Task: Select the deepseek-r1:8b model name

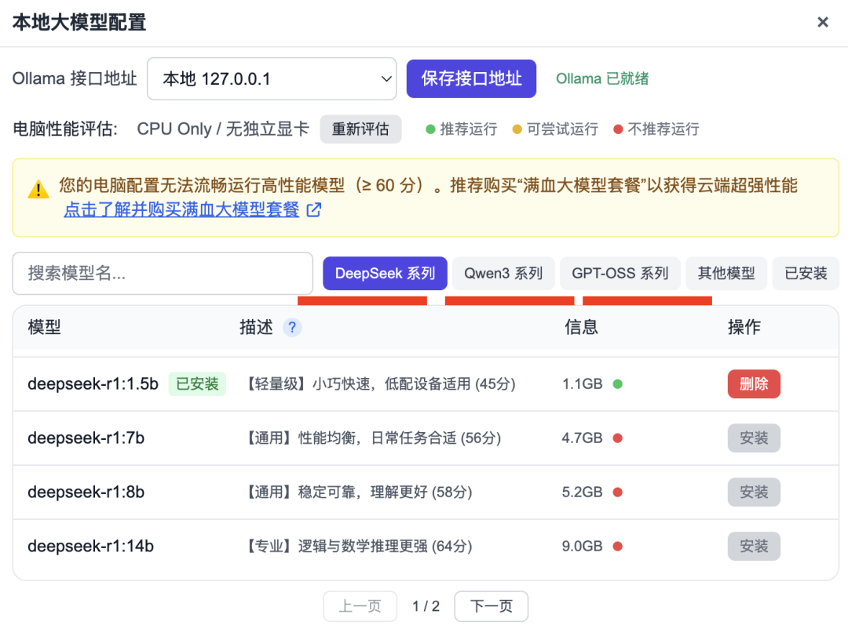Action: coord(86,492)
